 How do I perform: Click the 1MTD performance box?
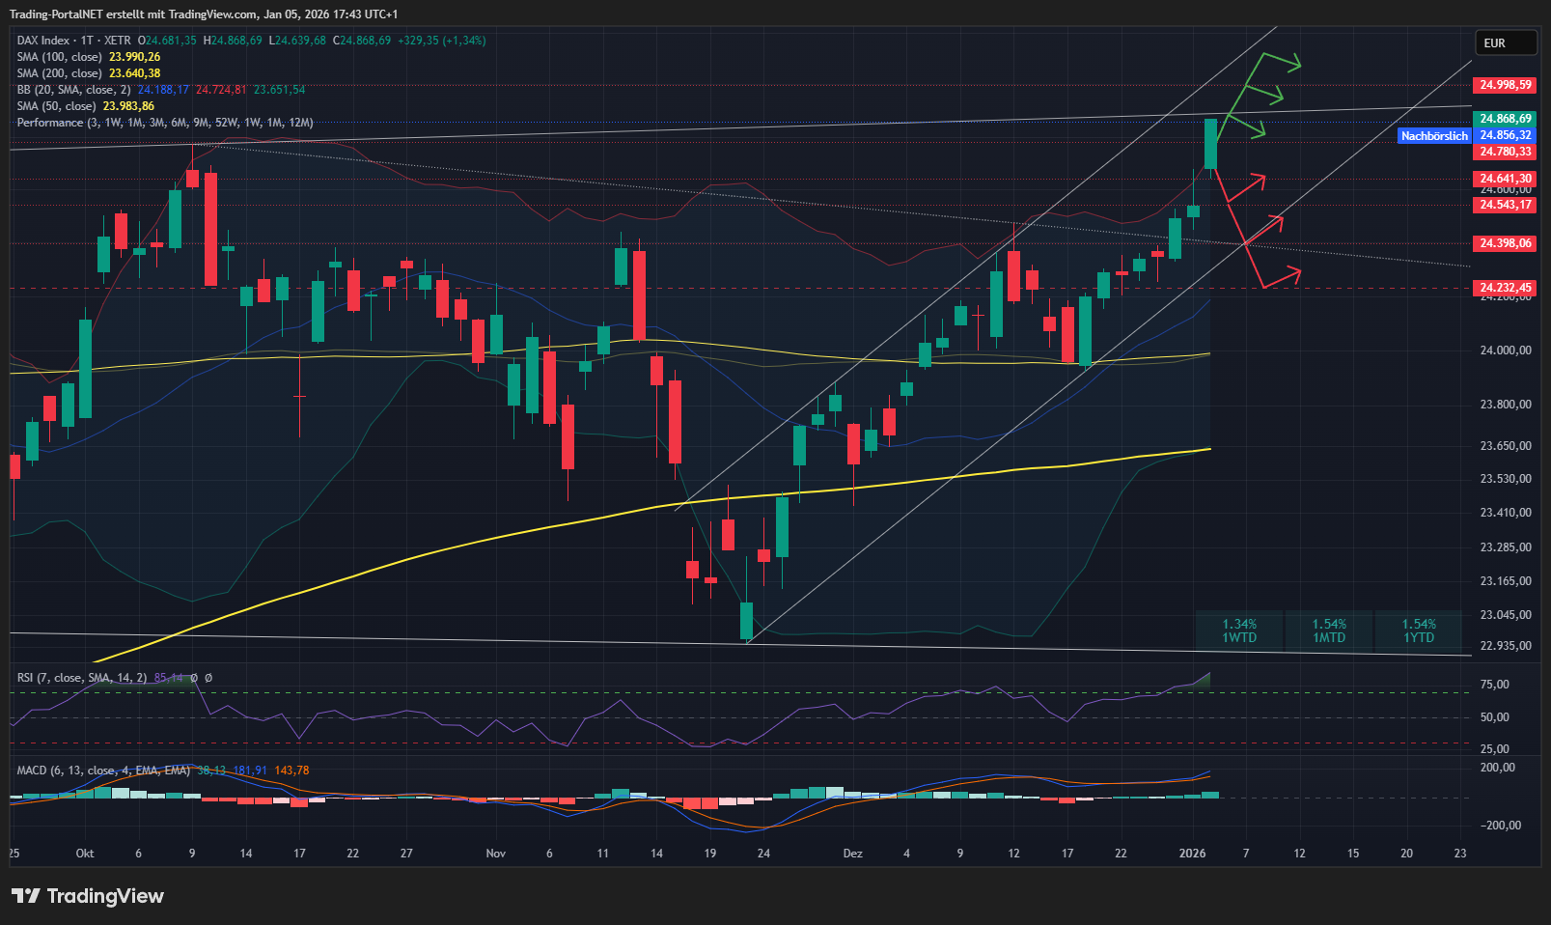[1329, 631]
